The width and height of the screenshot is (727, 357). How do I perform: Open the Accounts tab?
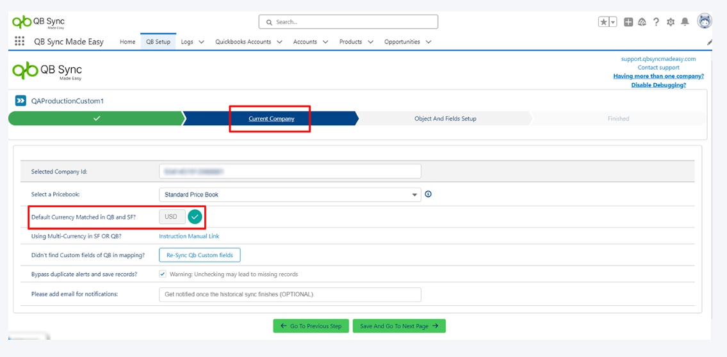pos(305,42)
